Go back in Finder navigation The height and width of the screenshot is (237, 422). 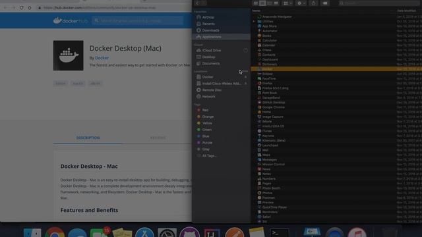[x=198, y=3]
